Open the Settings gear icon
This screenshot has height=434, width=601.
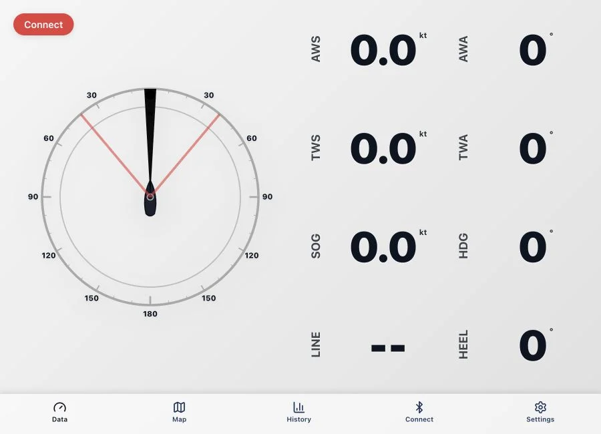click(540, 407)
